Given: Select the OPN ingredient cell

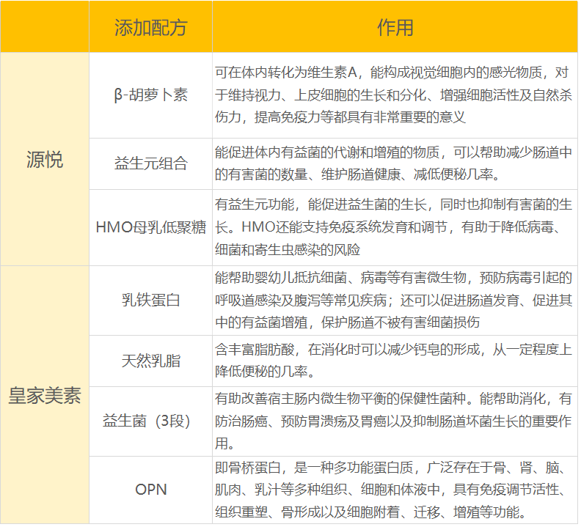Looking at the screenshot, I should coord(150,489).
